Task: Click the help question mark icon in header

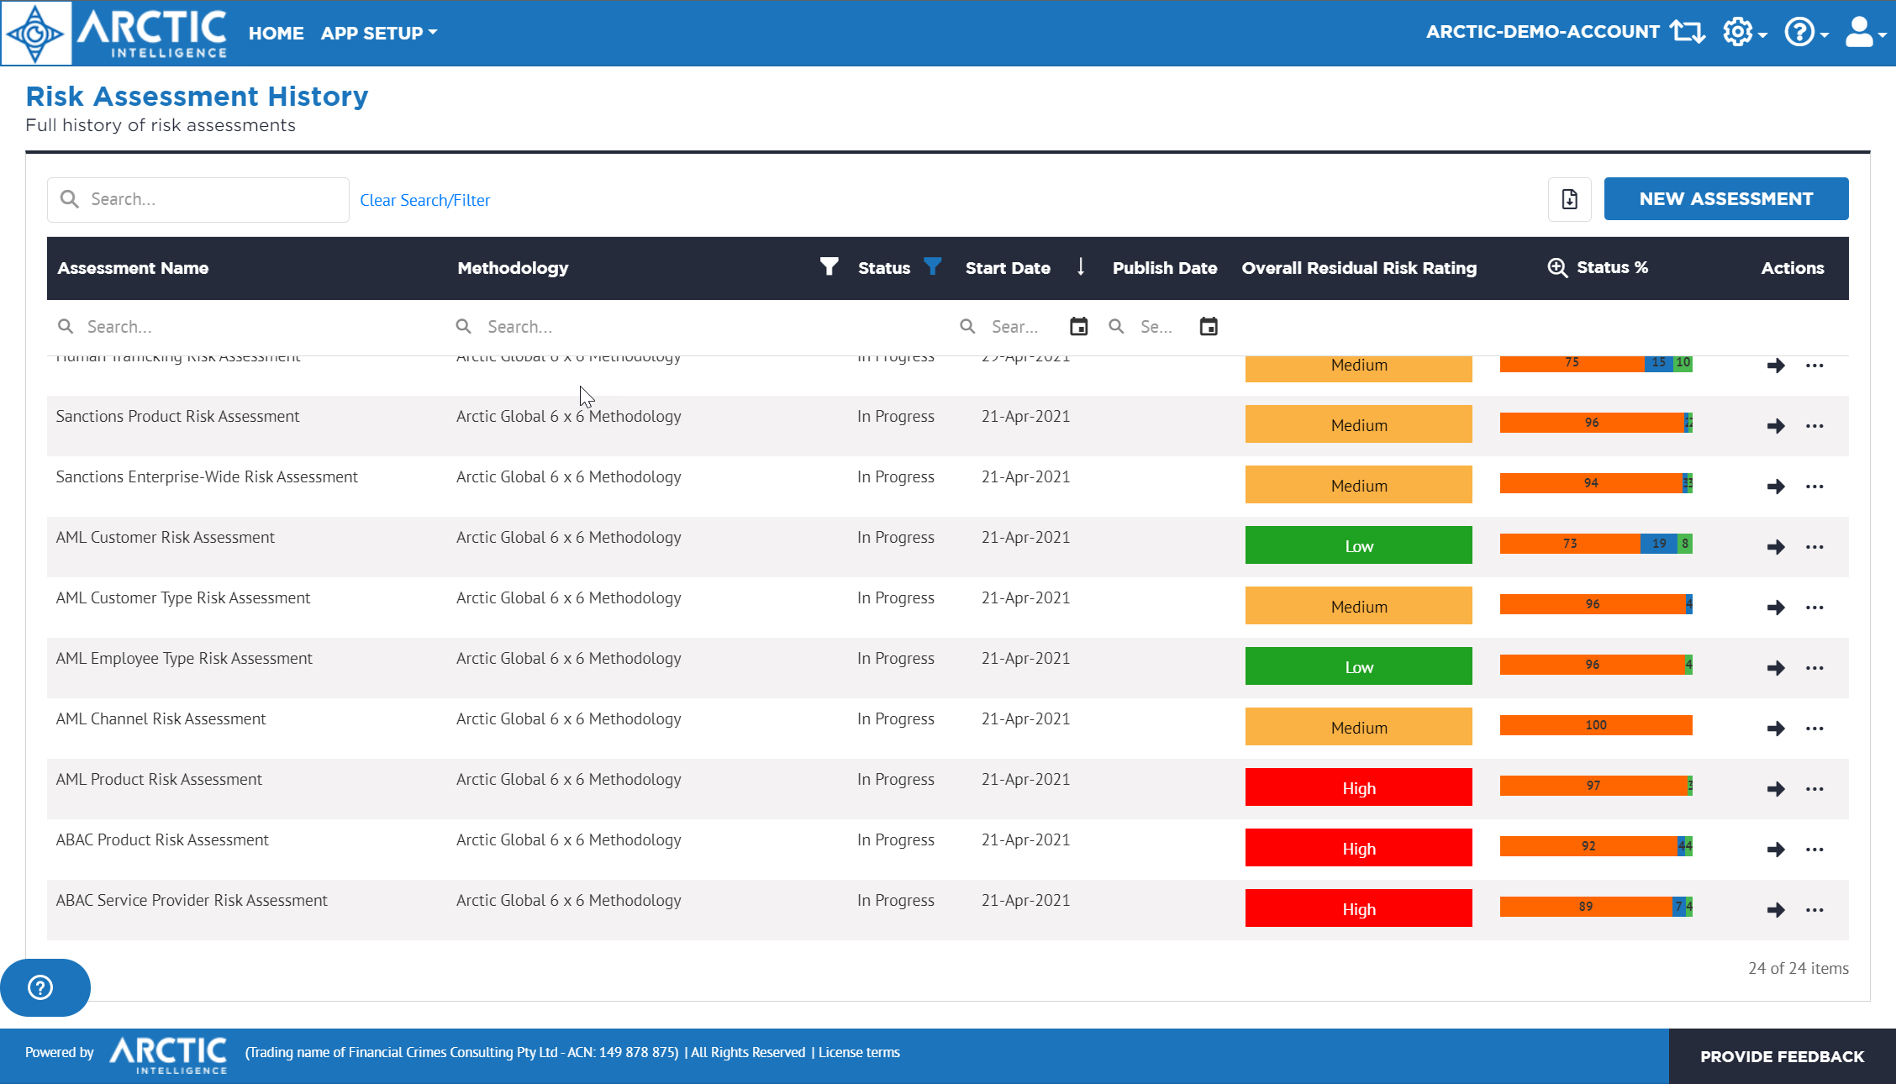Action: (x=1799, y=32)
